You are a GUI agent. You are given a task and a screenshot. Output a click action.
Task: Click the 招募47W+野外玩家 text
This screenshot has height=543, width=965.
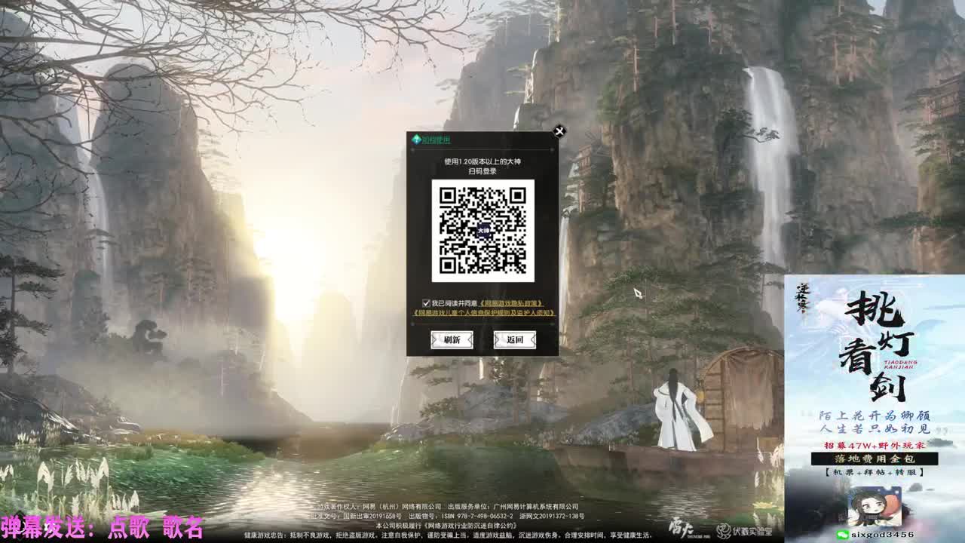875,444
